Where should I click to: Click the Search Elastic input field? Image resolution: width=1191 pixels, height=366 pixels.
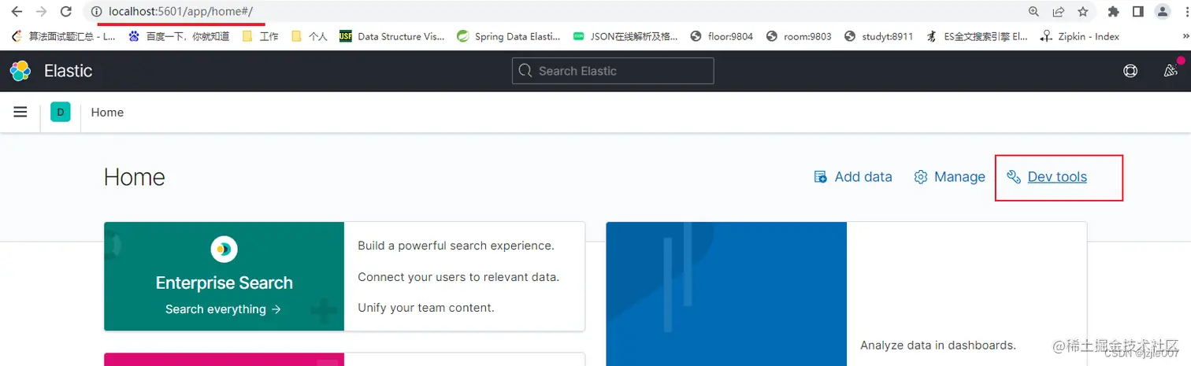click(x=613, y=71)
